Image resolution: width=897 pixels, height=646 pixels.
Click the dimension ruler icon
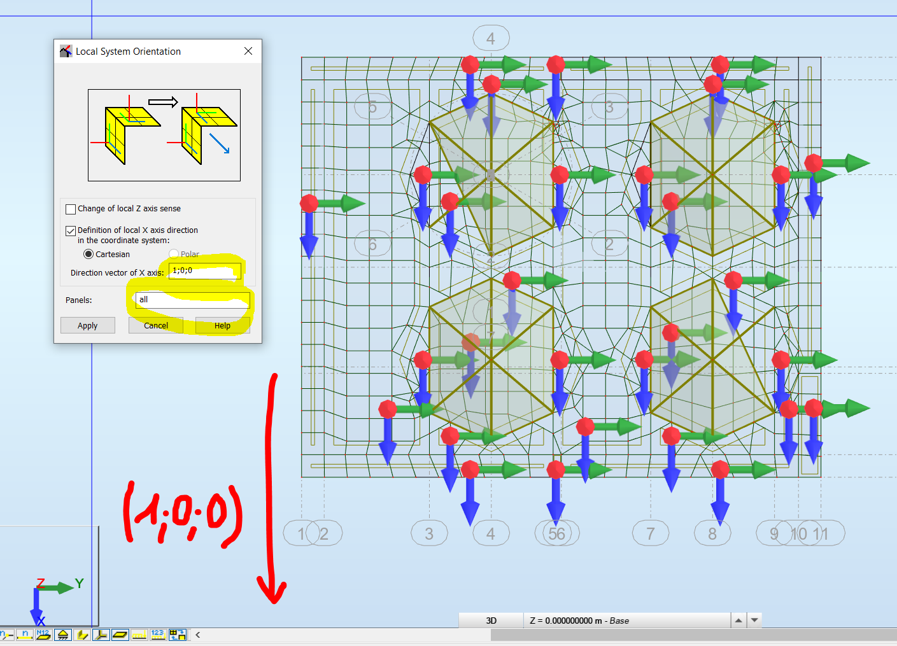click(x=139, y=635)
